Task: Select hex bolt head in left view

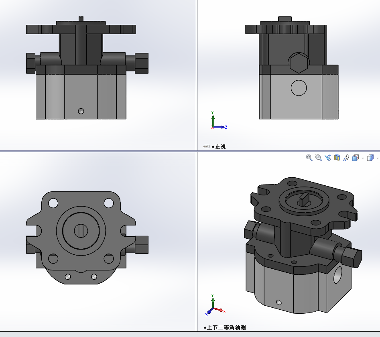Action: [299, 63]
